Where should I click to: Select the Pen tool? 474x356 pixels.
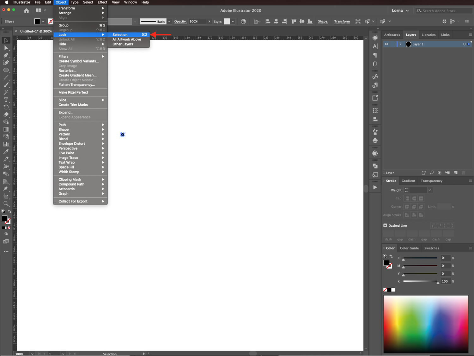coord(6,55)
